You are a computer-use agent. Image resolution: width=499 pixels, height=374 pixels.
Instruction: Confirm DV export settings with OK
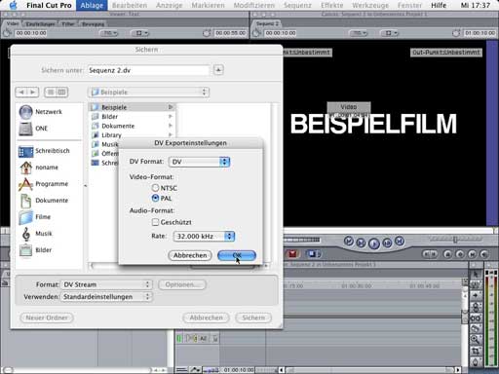pos(237,255)
